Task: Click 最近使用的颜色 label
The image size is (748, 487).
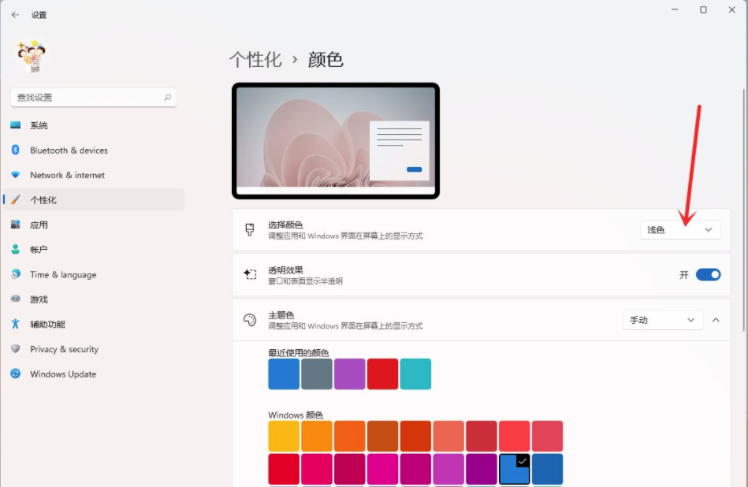Action: (x=299, y=353)
